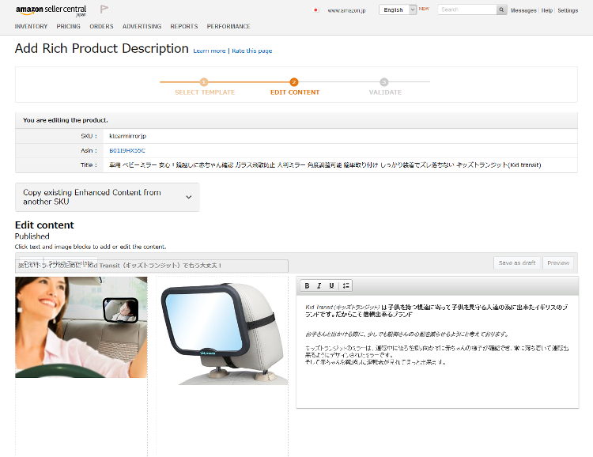Click inside the rich text editing area
Viewport: 593px width, 457px height.
pyautogui.click(x=437, y=351)
